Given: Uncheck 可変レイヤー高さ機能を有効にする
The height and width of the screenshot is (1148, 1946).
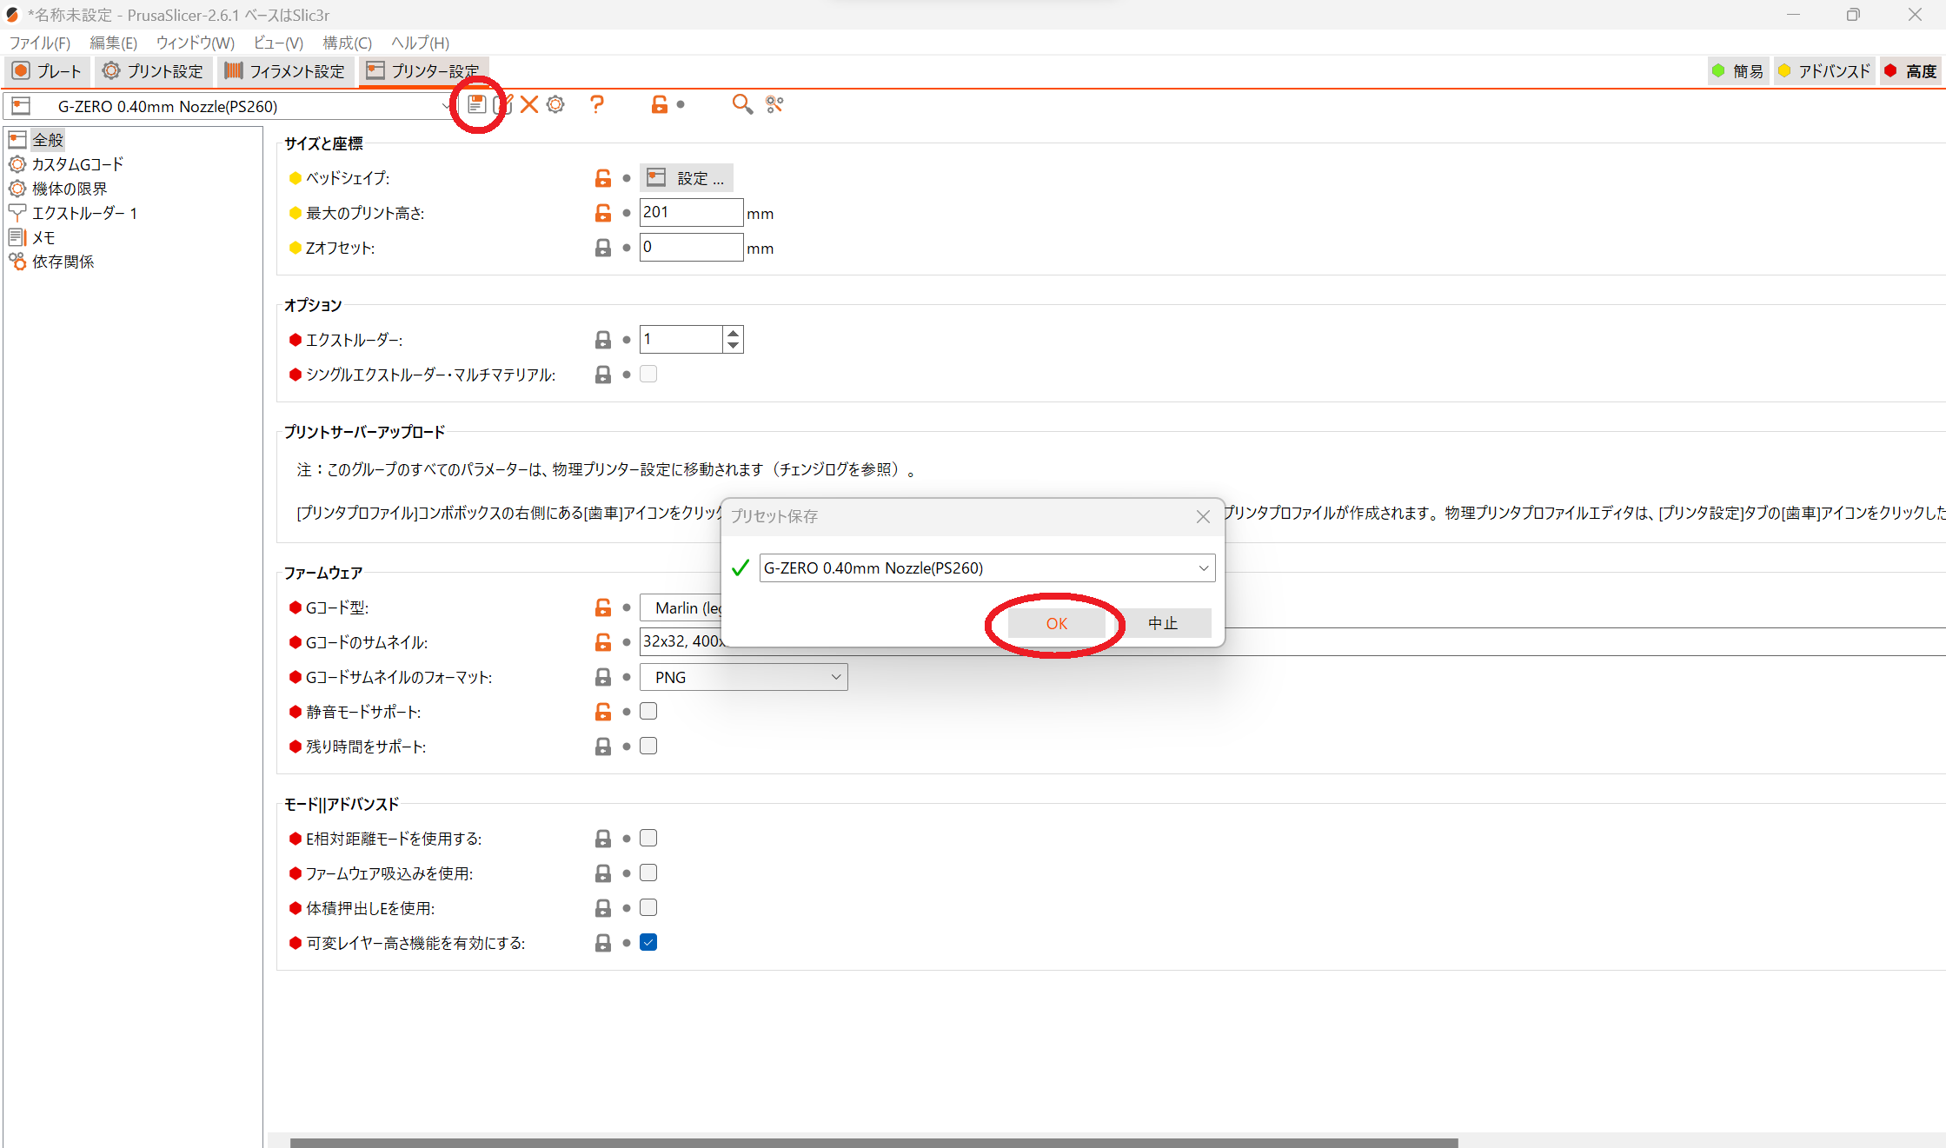Looking at the screenshot, I should [648, 942].
